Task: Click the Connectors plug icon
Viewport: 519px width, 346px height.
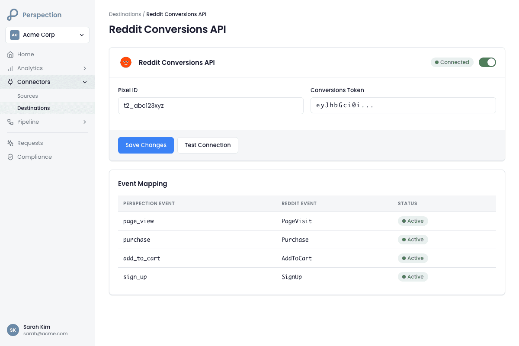Action: click(10, 82)
